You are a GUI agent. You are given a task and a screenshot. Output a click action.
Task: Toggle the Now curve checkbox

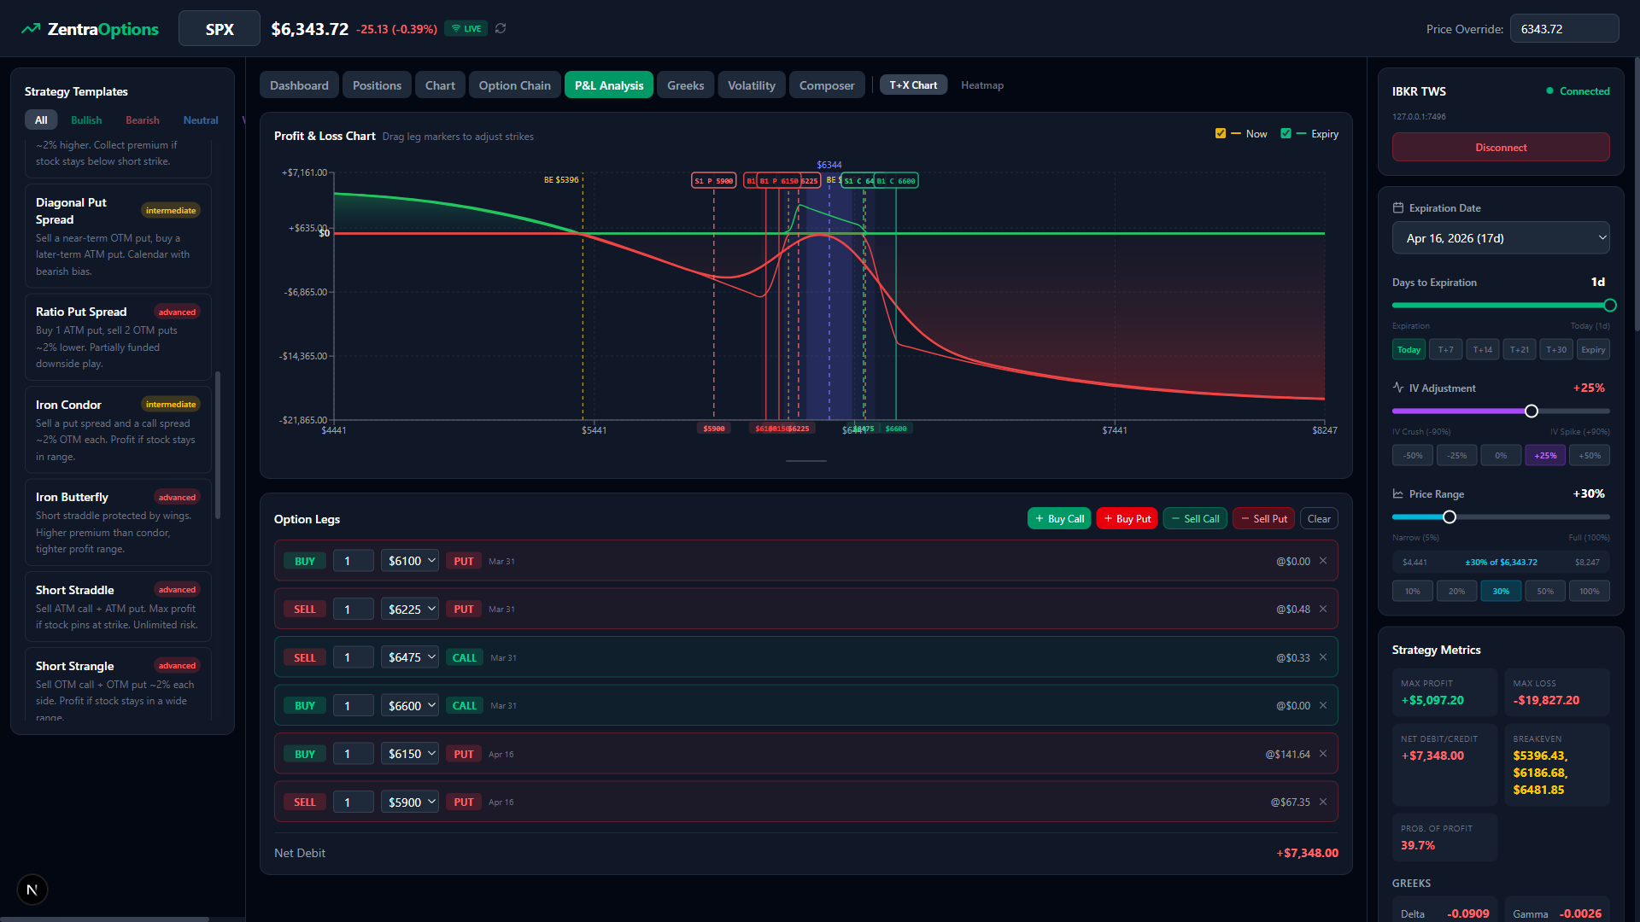click(1221, 133)
